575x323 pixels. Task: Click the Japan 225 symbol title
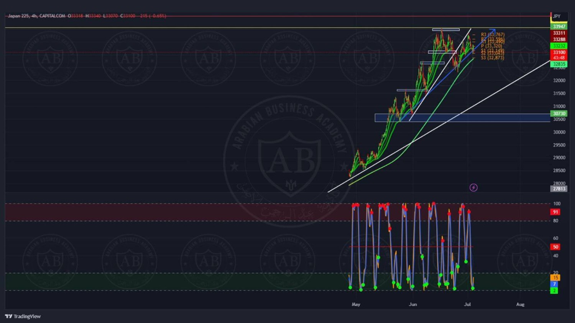(18, 16)
